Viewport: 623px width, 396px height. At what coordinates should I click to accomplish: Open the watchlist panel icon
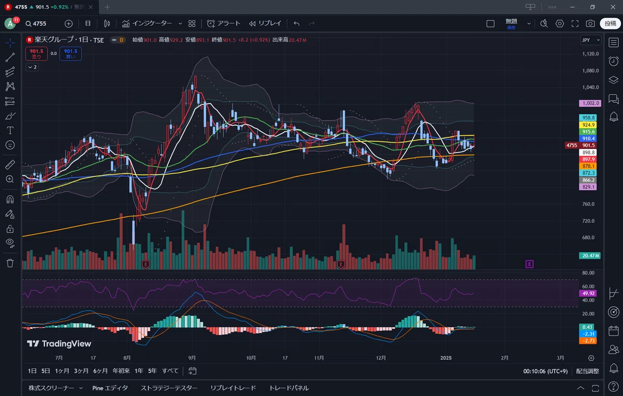point(613,43)
